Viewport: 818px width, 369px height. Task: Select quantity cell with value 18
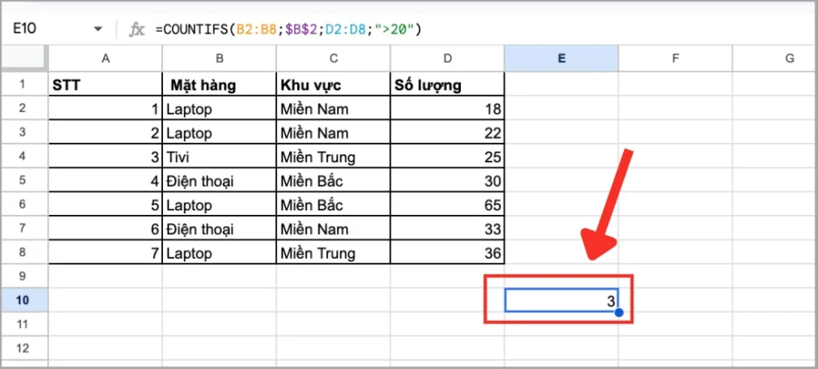point(447,108)
